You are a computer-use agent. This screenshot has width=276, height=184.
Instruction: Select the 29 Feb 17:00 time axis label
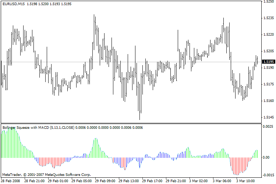click(x=152, y=181)
